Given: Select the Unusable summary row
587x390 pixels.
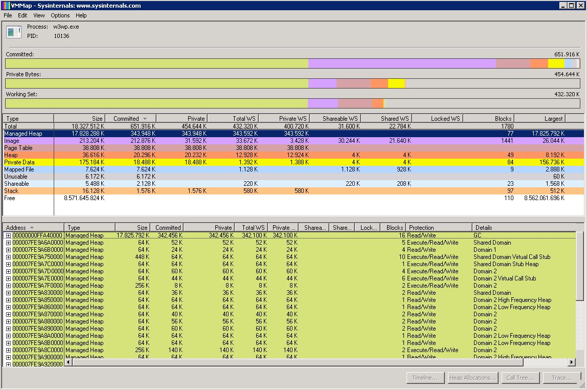Looking at the screenshot, I should click(x=293, y=177).
